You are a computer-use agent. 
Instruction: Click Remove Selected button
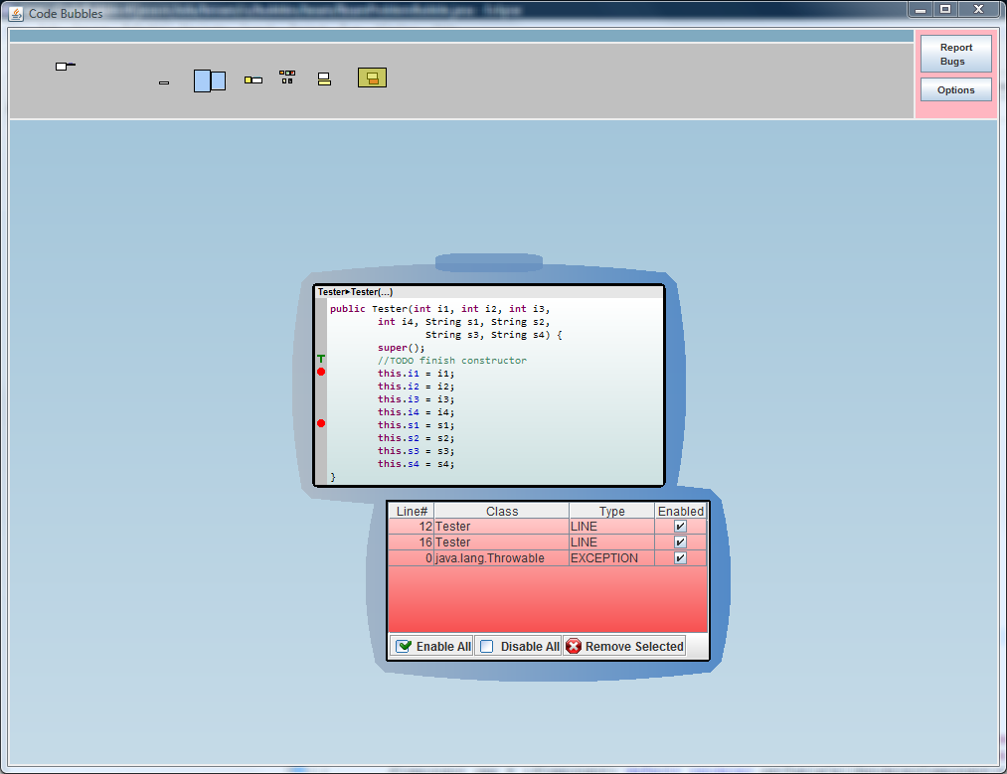click(625, 646)
